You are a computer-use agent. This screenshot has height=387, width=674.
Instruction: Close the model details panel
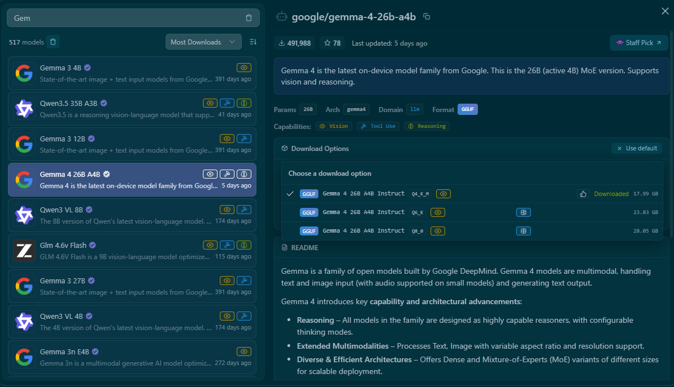pyautogui.click(x=665, y=11)
